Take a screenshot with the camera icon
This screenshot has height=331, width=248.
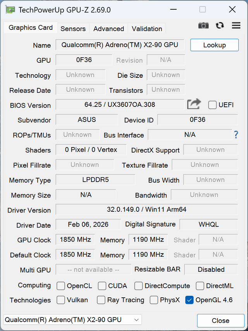203,26
